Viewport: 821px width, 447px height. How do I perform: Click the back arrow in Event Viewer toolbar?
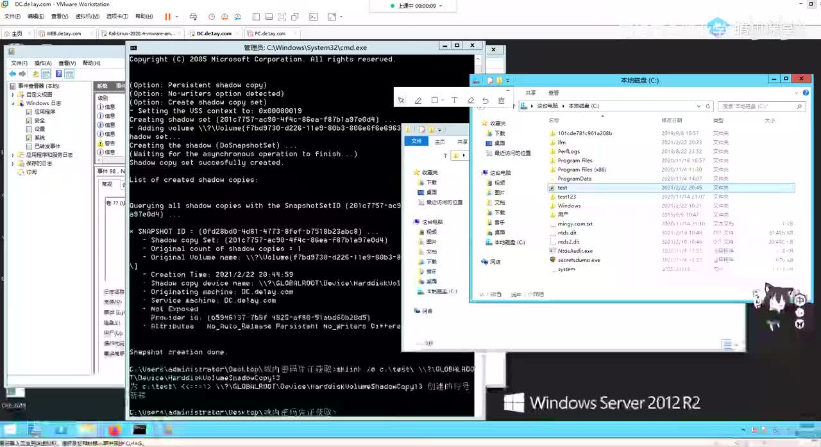click(12, 74)
